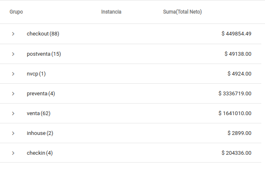Select the postventa (15) group label

(x=44, y=54)
